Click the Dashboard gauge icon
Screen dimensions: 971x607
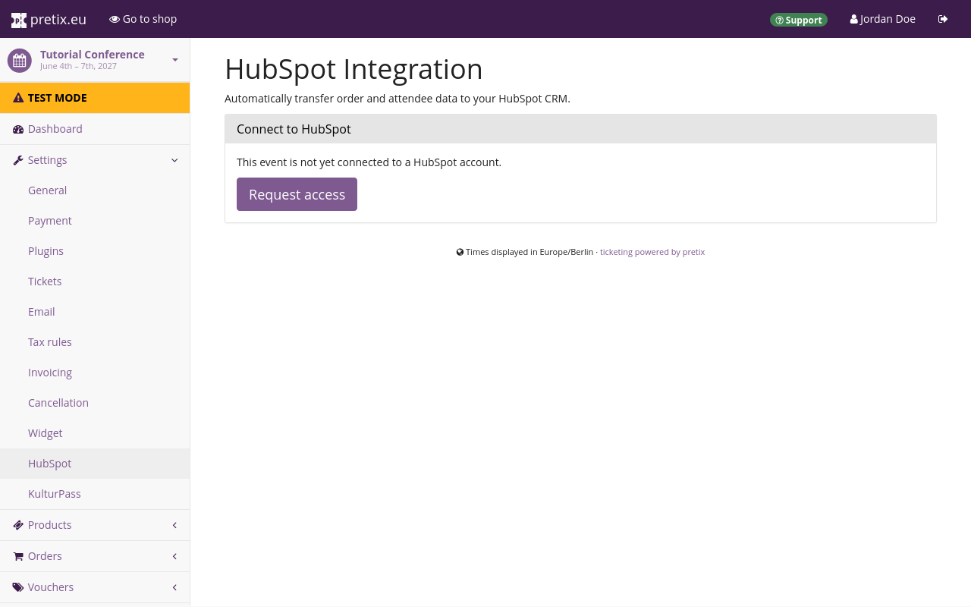click(x=18, y=129)
